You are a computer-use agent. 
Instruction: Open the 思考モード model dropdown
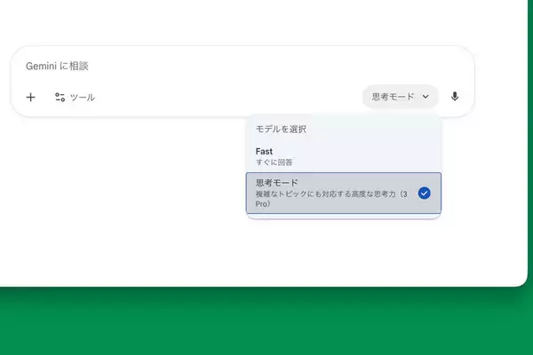point(400,97)
